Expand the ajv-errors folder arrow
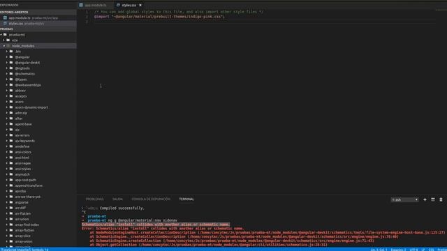Viewport: 447px width, 251px height. point(7,135)
